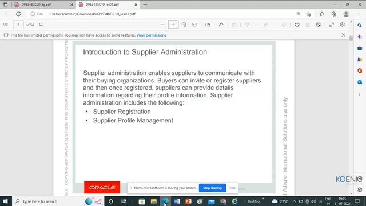Open PDF toolbar settings gear
366x206 pixels.
coord(342,25)
